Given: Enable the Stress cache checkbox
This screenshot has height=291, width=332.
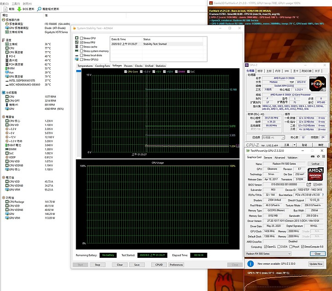Looking at the screenshot, I should pyautogui.click(x=82, y=47).
